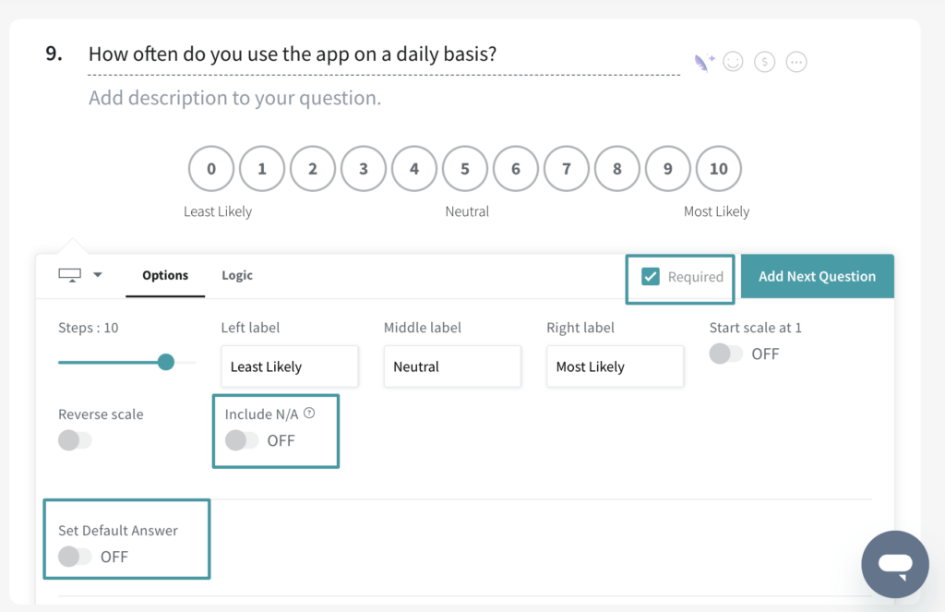
Task: Check the Required checkbox
Action: pos(652,276)
